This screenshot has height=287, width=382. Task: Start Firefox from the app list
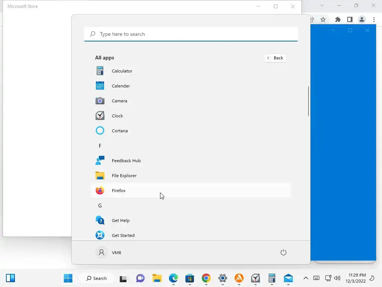coord(191,191)
